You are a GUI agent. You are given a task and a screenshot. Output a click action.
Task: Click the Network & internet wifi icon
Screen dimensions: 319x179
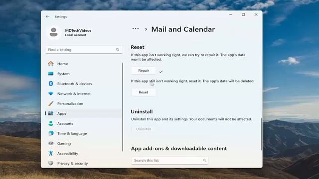click(51, 93)
